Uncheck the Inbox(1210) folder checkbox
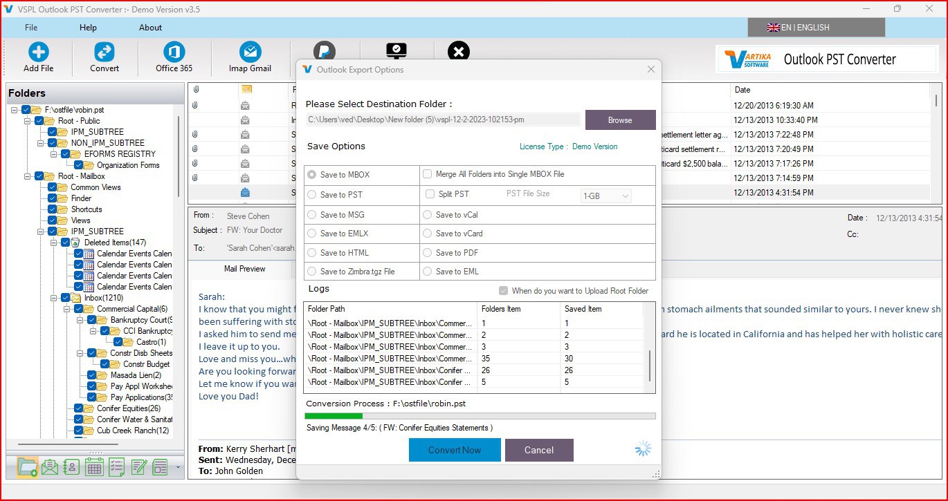The image size is (948, 501). point(65,298)
